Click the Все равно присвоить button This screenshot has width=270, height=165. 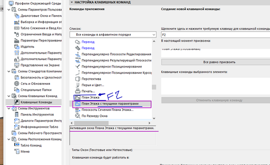pos(216,62)
